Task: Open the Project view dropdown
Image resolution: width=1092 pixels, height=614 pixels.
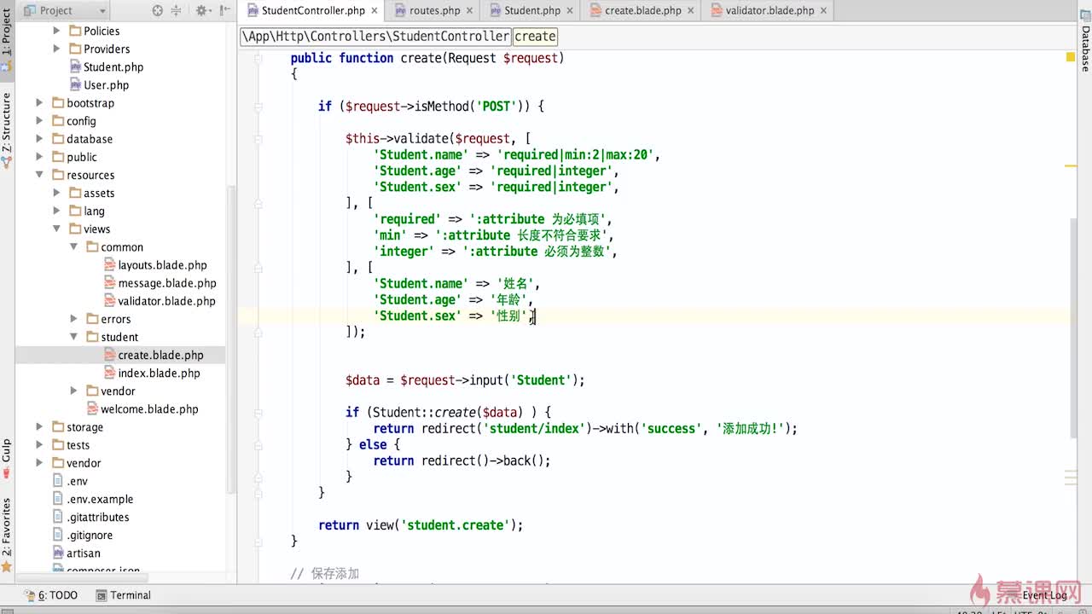Action: 66,10
